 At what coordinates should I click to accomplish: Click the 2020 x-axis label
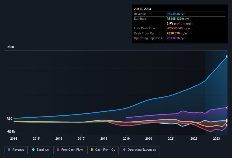149,139
